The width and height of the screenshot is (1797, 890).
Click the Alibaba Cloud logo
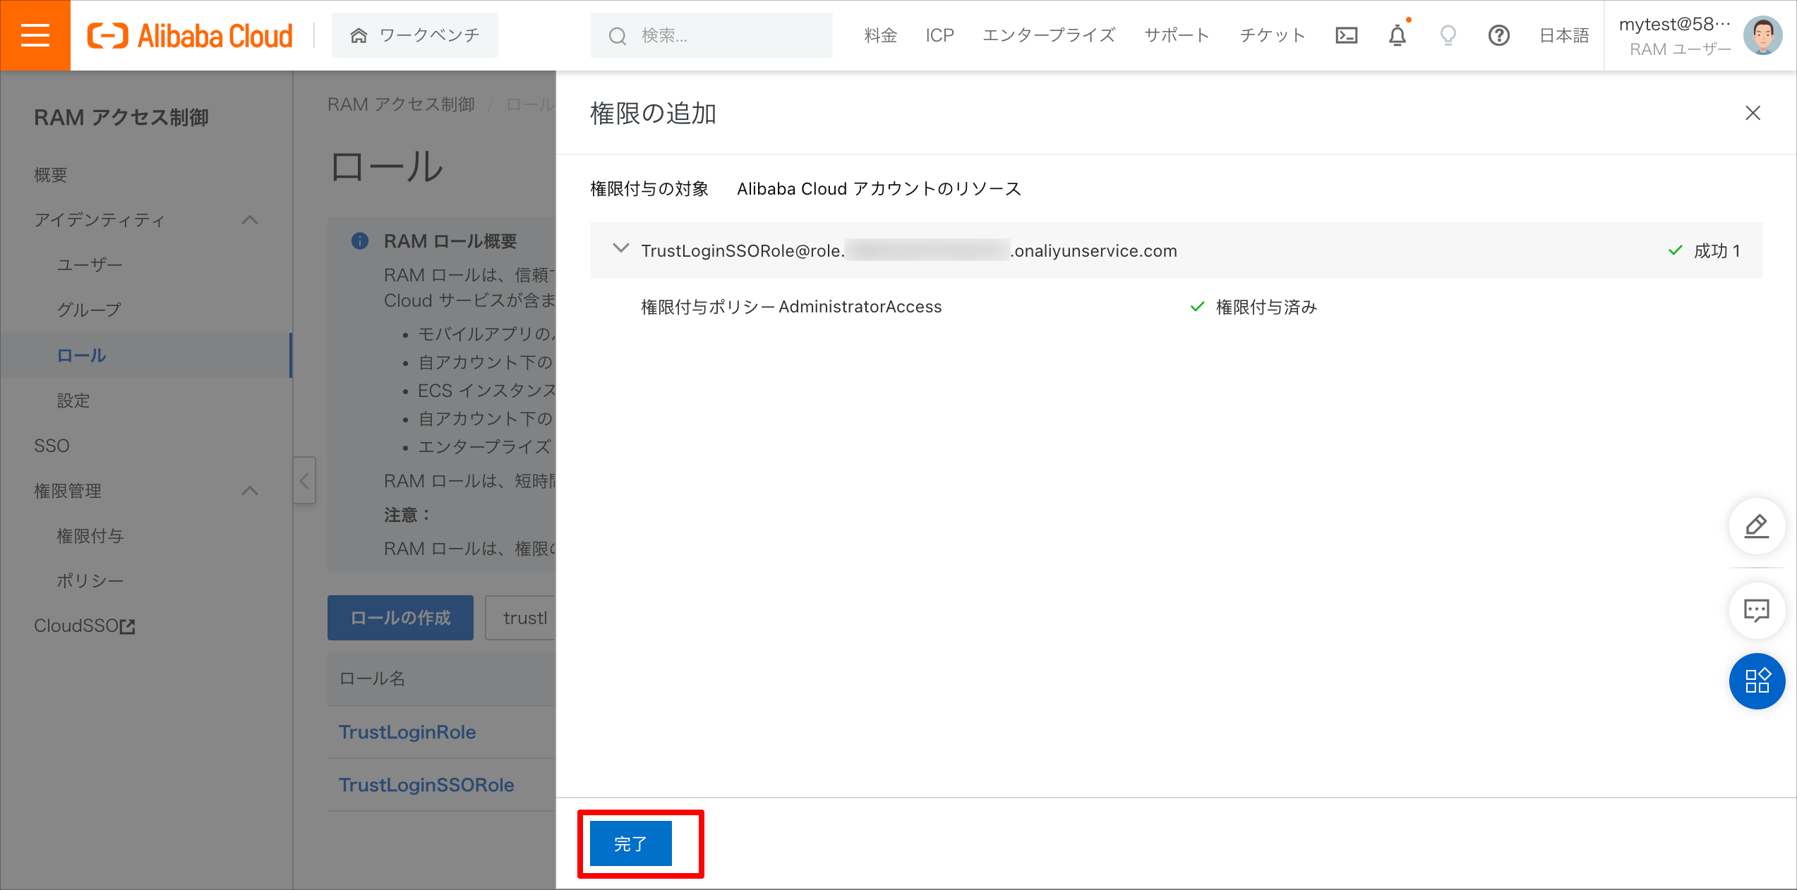click(x=189, y=35)
